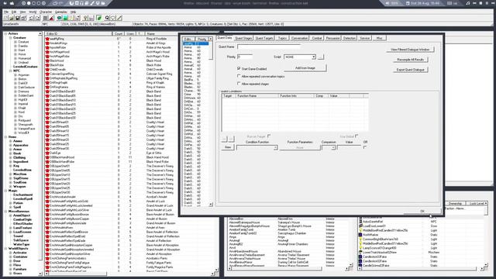
Task: Select the Clothing category in object tree
Action: [19, 157]
